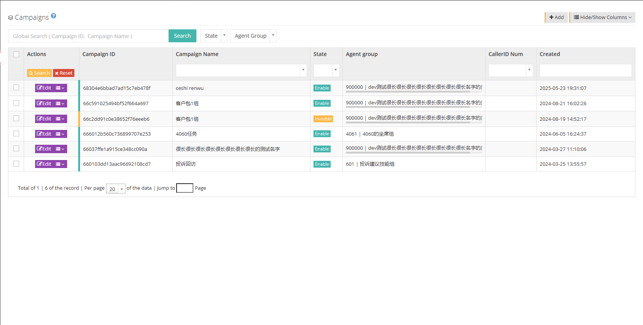The width and height of the screenshot is (643, 325).
Task: Focus the Created column filter field
Action: pyautogui.click(x=586, y=70)
